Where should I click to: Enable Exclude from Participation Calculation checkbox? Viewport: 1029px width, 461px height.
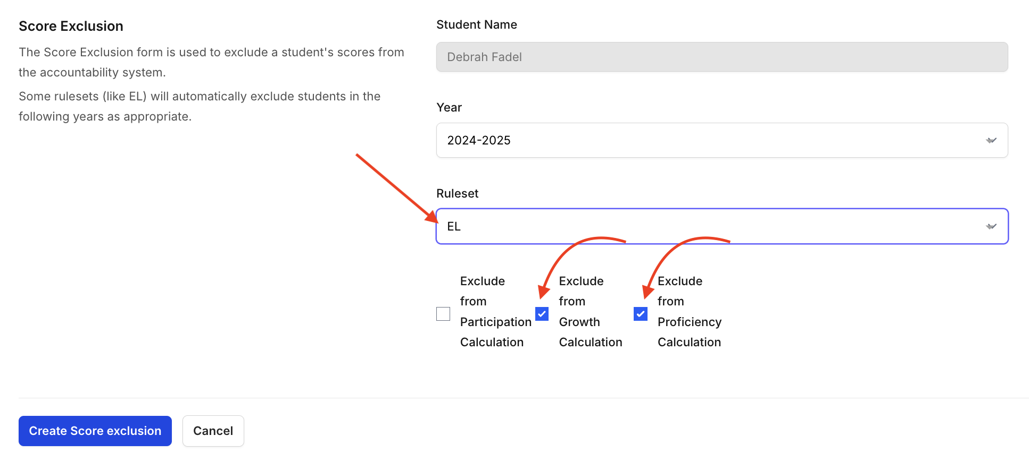coord(443,314)
